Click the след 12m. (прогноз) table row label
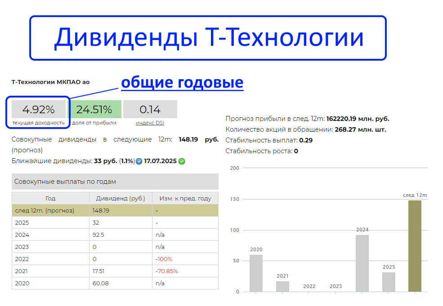Screen dimensions: 443x306 coord(45,211)
